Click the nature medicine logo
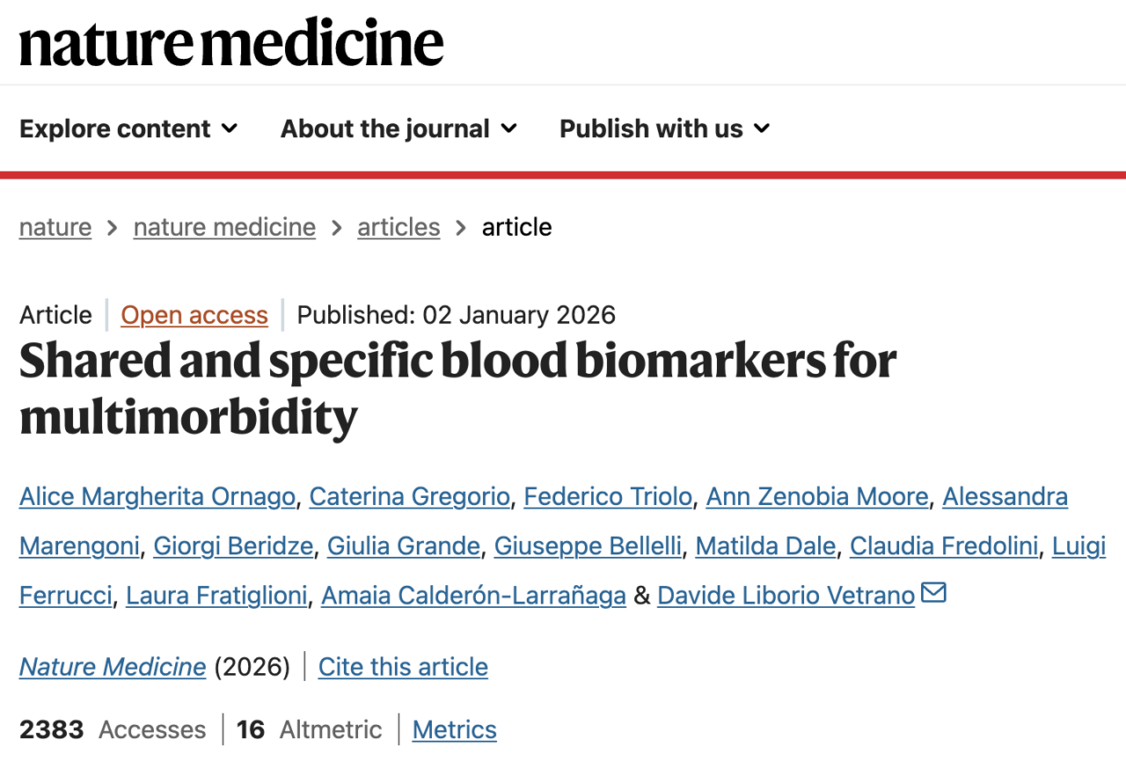1126x776 pixels. pyautogui.click(x=231, y=44)
